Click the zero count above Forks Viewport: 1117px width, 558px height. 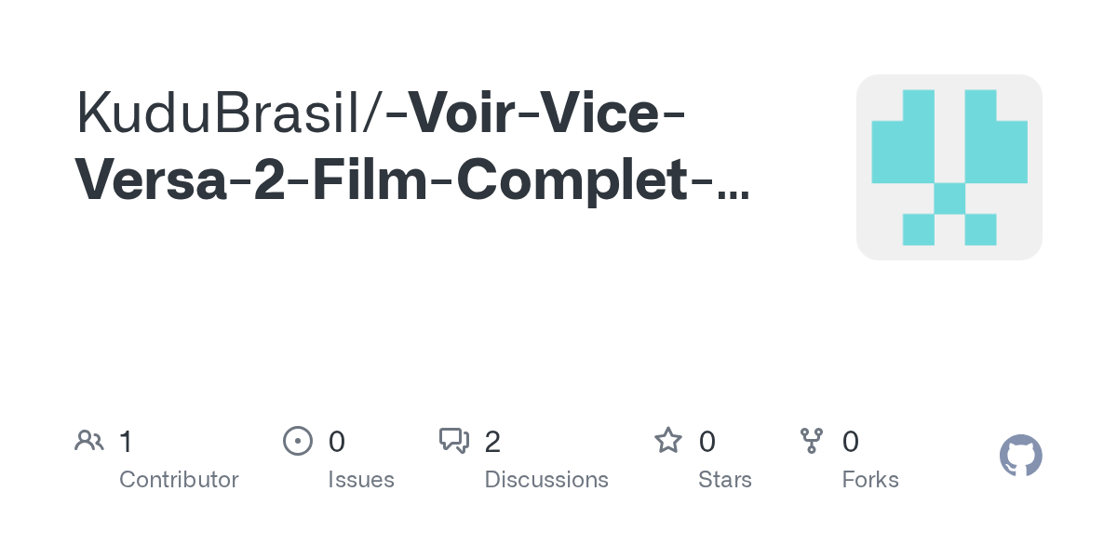click(x=851, y=442)
